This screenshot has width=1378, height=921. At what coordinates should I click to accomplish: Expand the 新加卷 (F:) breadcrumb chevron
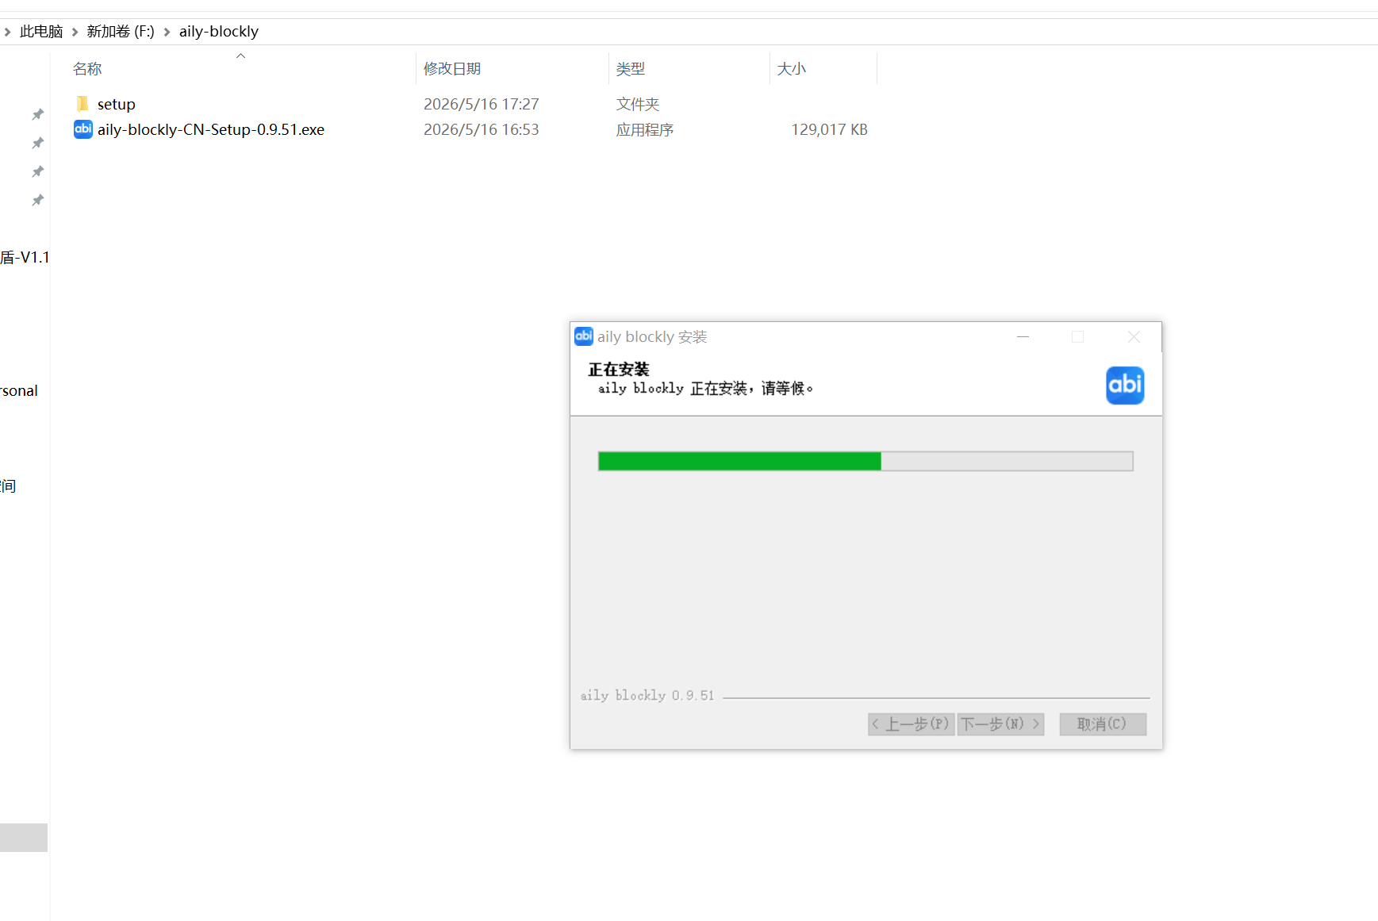[x=167, y=32]
